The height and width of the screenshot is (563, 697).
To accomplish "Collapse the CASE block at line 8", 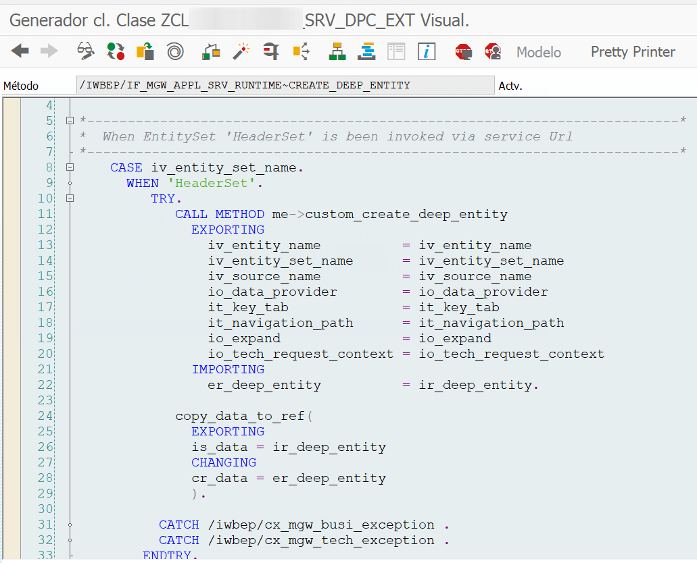I will 70,167.
